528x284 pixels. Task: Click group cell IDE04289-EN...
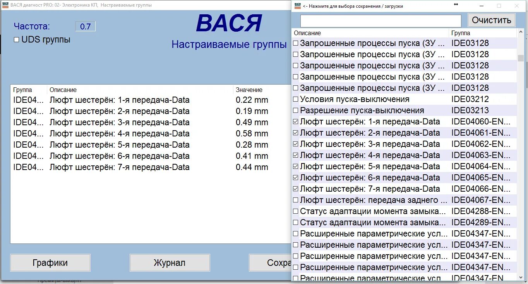tap(481, 223)
